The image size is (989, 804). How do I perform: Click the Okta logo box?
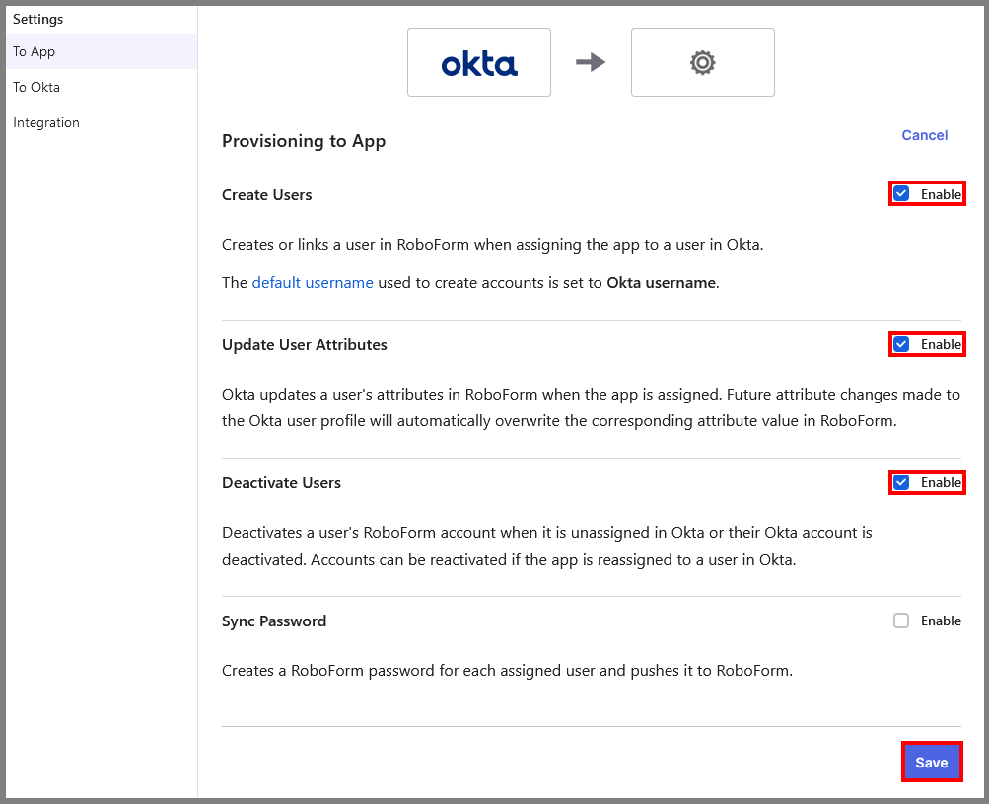[x=478, y=62]
